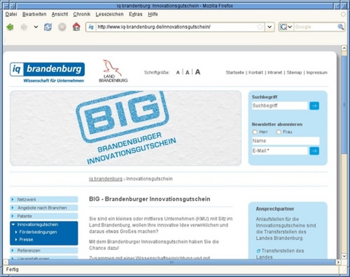Click into the newsletter Name field
Image resolution: width=350 pixels, height=277 pixels.
tap(286, 141)
